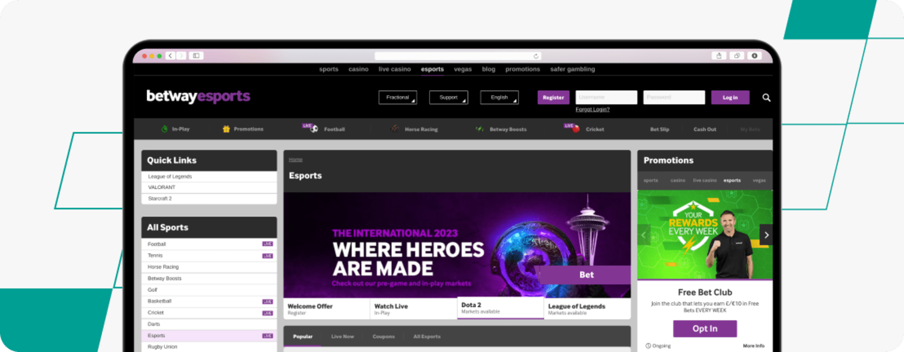Go forward with the browser forward arrow
This screenshot has height=352, width=904.
pyautogui.click(x=181, y=56)
